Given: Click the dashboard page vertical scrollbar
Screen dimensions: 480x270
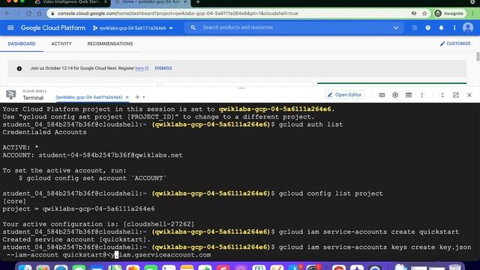Looking at the screenshot, I should coord(478,57).
